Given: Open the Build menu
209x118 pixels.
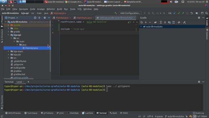Looking at the screenshot, I should click(x=59, y=9).
